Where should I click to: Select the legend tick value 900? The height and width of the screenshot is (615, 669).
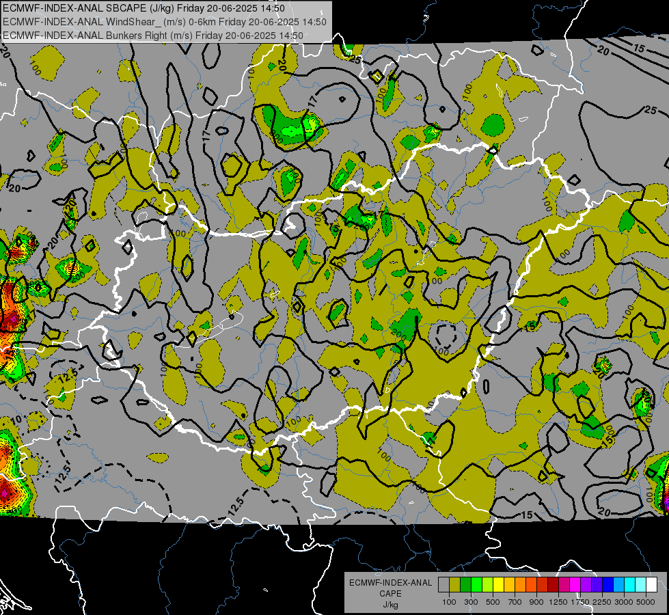(536, 602)
